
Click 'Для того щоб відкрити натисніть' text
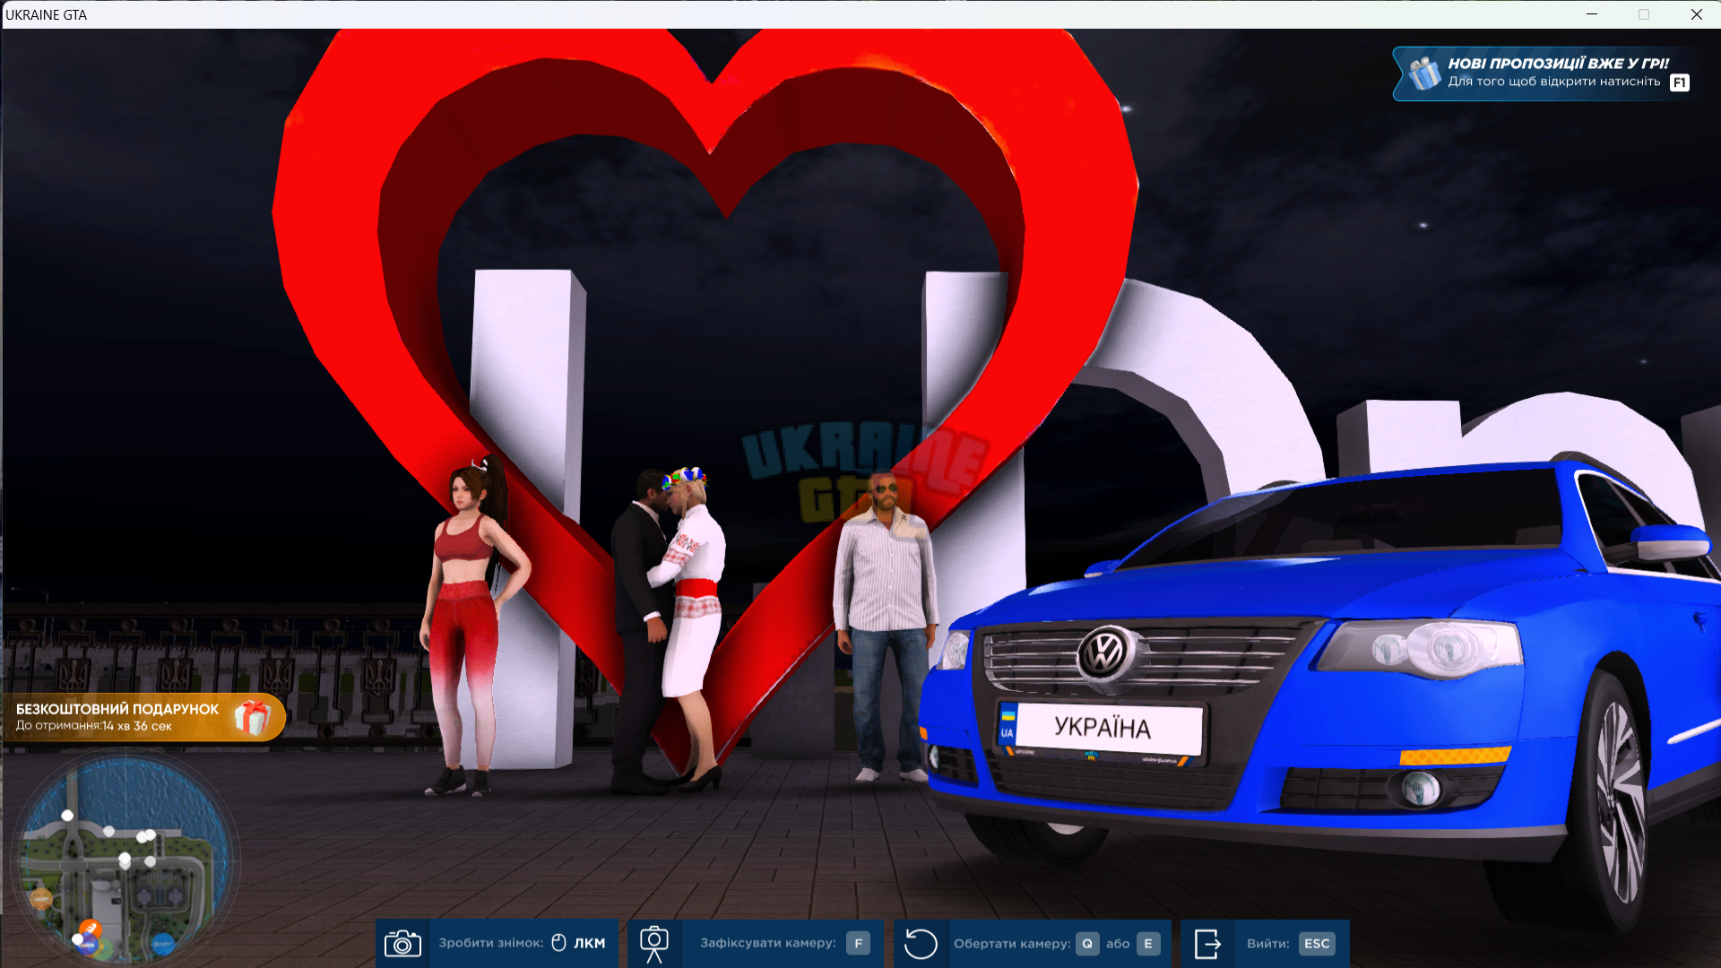point(1554,82)
